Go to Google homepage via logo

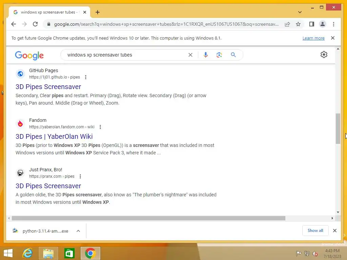(x=29, y=55)
